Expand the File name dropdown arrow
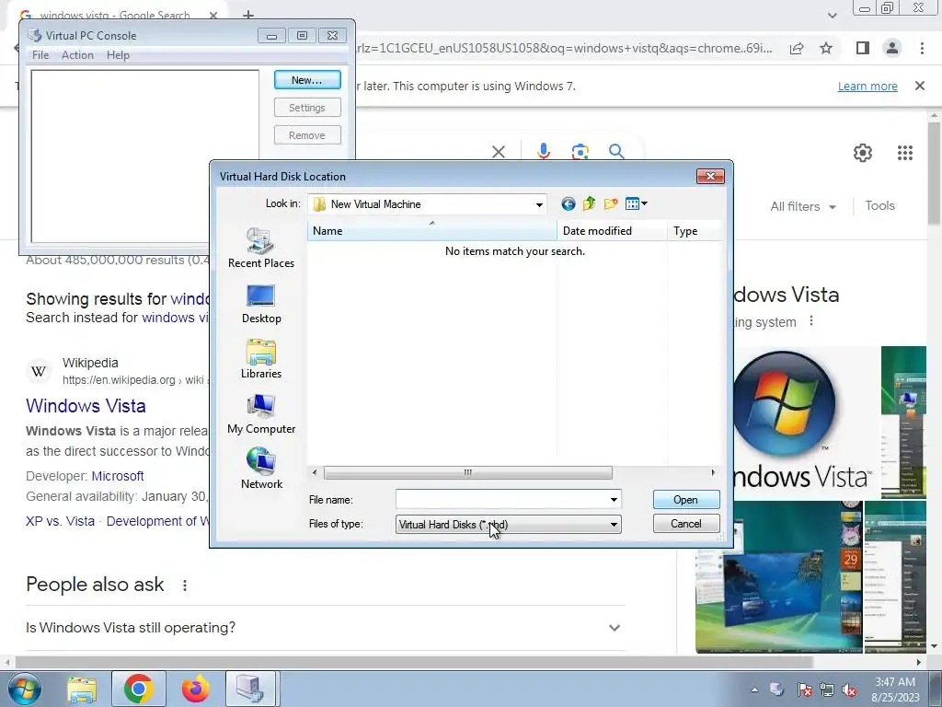Image resolution: width=942 pixels, height=707 pixels. [x=614, y=500]
